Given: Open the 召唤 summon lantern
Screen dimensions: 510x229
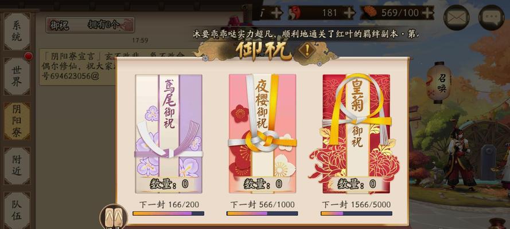Looking at the screenshot, I should (438, 82).
